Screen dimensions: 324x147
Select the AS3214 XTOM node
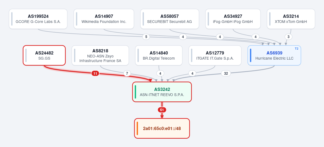pyautogui.click(x=291, y=19)
